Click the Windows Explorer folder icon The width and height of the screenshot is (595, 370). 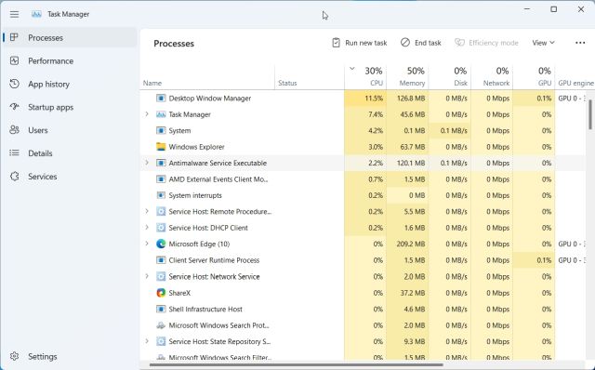[161, 147]
